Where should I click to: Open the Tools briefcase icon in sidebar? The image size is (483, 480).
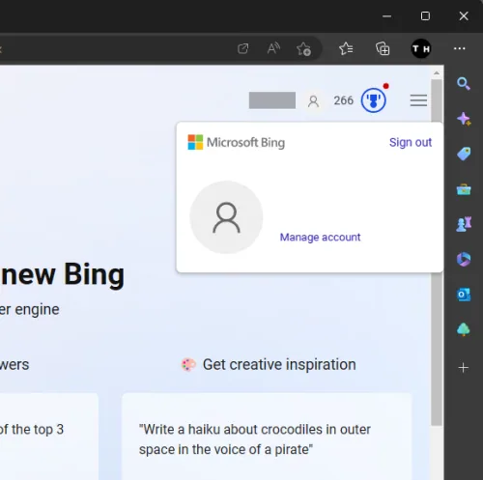[x=464, y=189]
